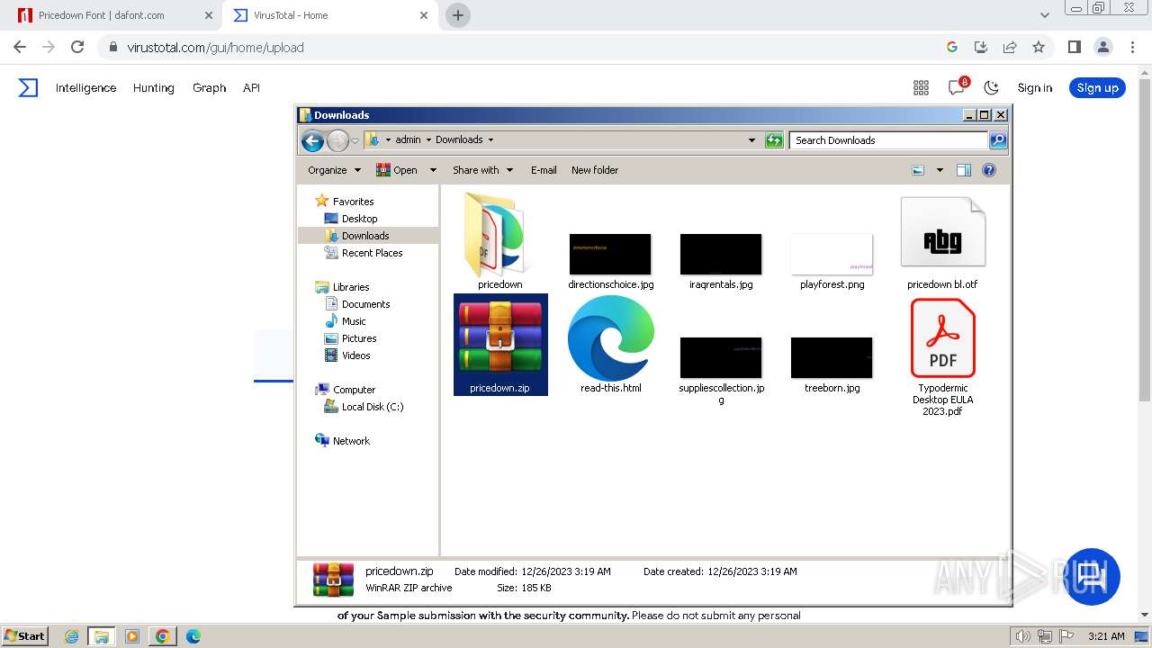This screenshot has height=648, width=1152.
Task: Refresh the Downloads folder view
Action: [x=774, y=139]
